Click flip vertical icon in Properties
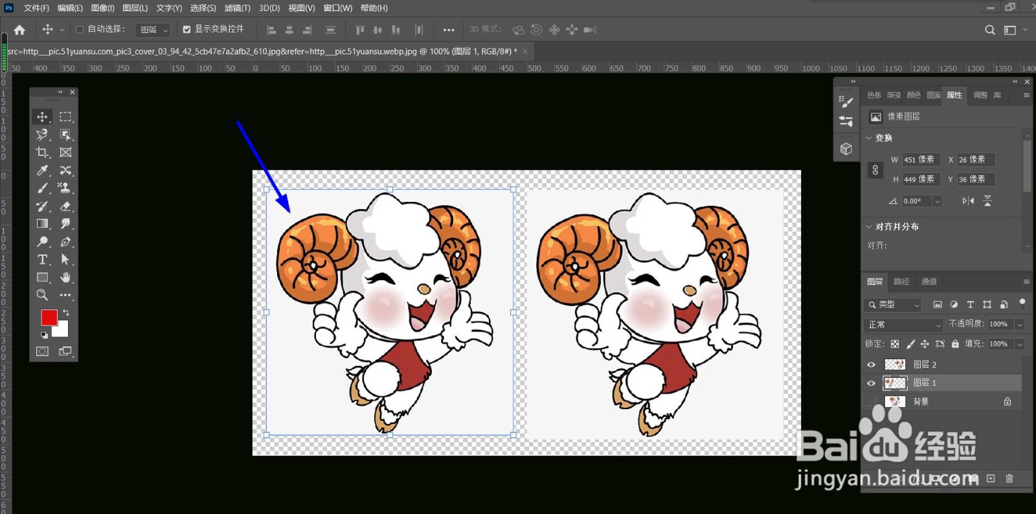The image size is (1036, 514). coord(987,201)
